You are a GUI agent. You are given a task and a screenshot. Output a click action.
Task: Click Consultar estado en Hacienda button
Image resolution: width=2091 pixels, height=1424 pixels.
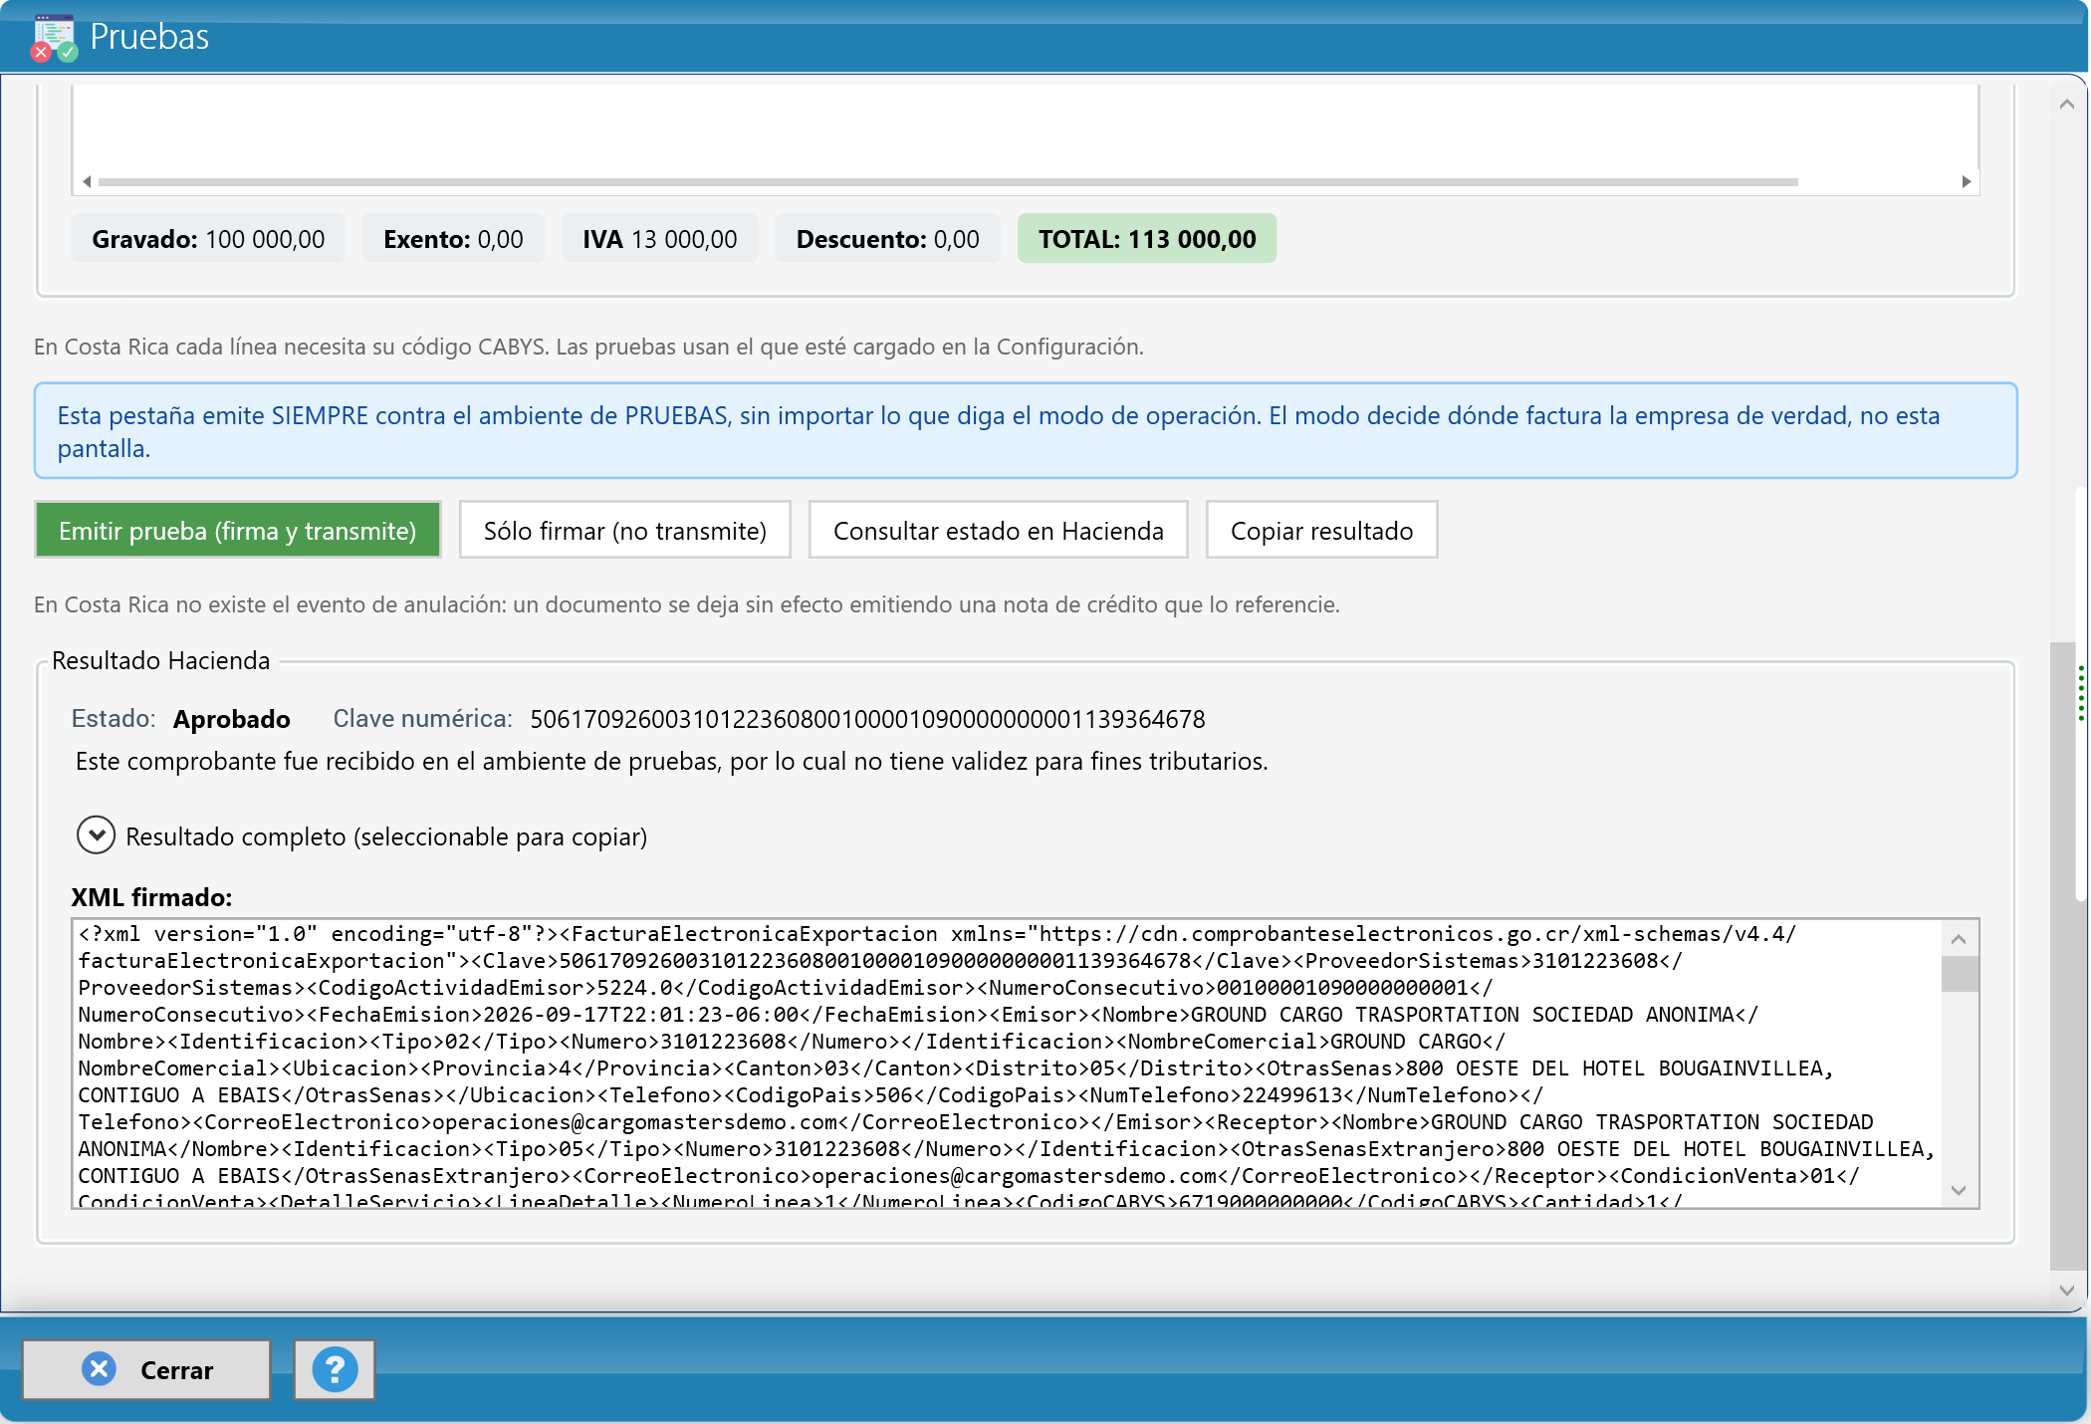pyautogui.click(x=999, y=531)
